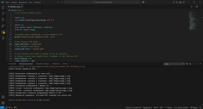Open the Правка menu
203x109 pixels.
14,2
